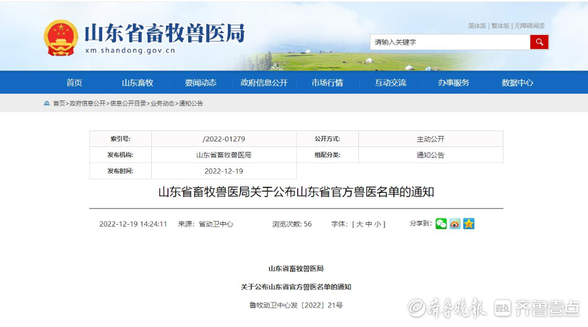The image size is (588, 327).
Task: Click the national emblem logo
Action: [61, 38]
